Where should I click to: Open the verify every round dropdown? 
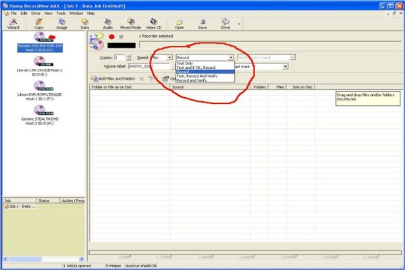pyautogui.click(x=292, y=57)
